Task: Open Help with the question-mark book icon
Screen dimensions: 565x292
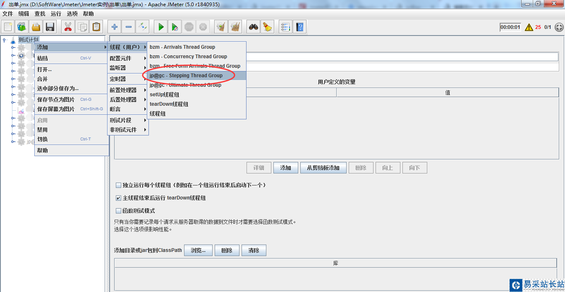Action: [x=300, y=27]
